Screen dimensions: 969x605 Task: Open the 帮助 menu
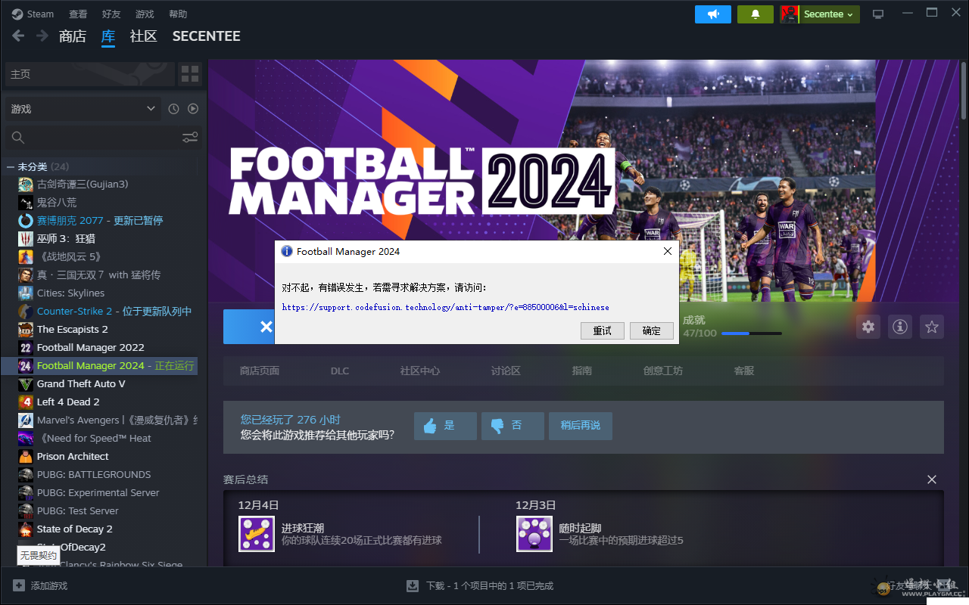click(178, 14)
